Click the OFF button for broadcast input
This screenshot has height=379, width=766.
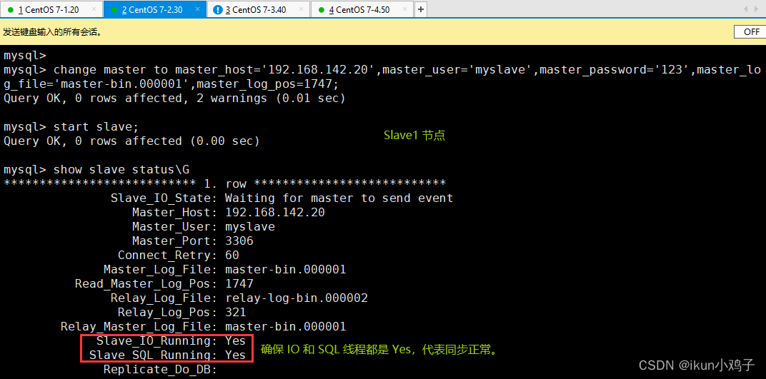click(751, 31)
